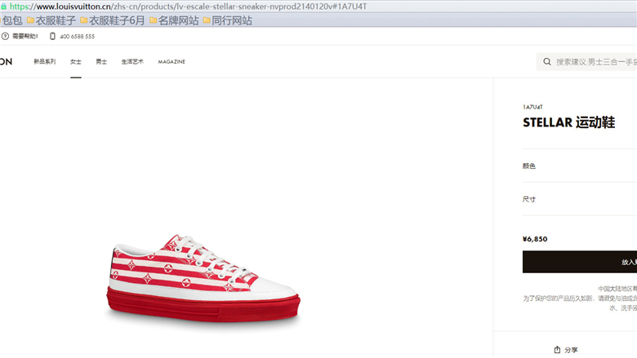Expand the 颜色 color selector row

(x=580, y=166)
